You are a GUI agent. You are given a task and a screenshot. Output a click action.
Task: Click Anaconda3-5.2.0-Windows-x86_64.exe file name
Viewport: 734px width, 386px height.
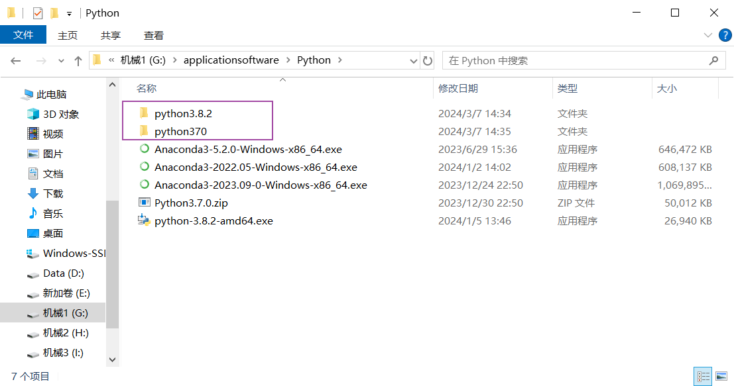click(x=248, y=149)
